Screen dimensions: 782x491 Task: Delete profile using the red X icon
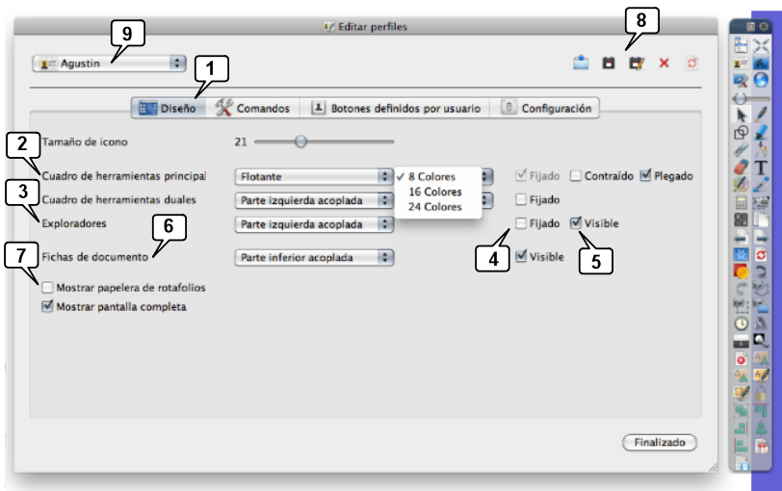click(x=664, y=64)
